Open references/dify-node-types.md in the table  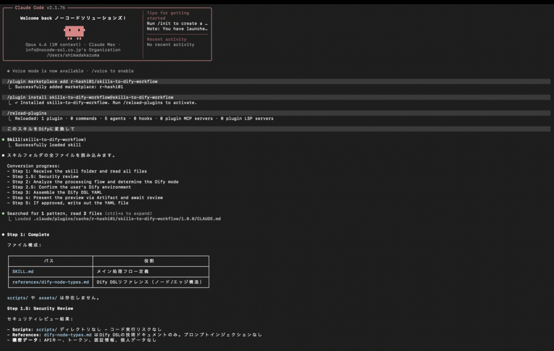point(51,282)
